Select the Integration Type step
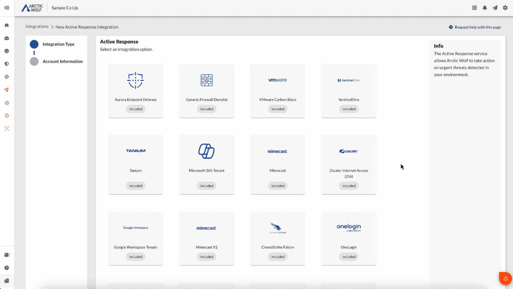 click(58, 44)
